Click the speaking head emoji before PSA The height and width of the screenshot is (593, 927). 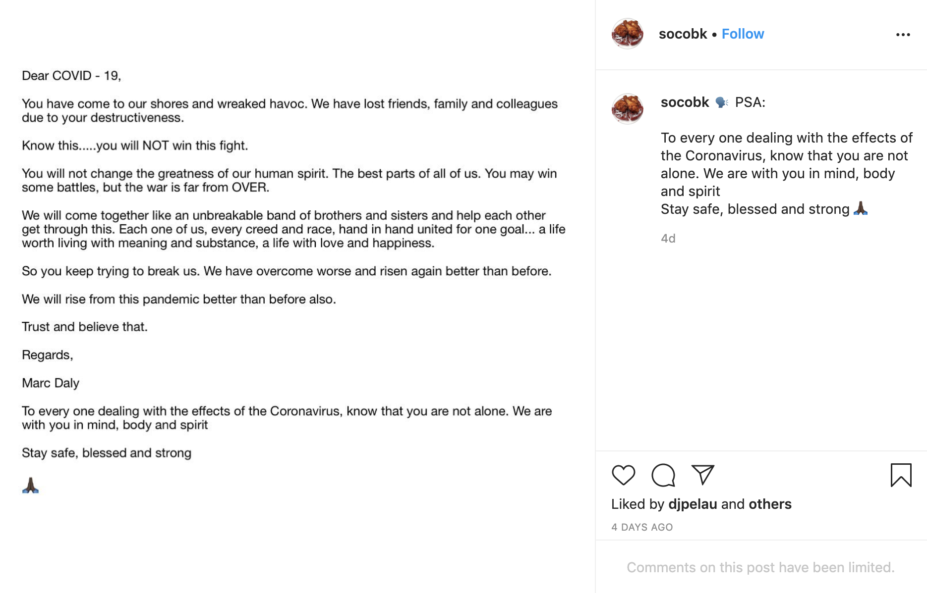click(722, 102)
